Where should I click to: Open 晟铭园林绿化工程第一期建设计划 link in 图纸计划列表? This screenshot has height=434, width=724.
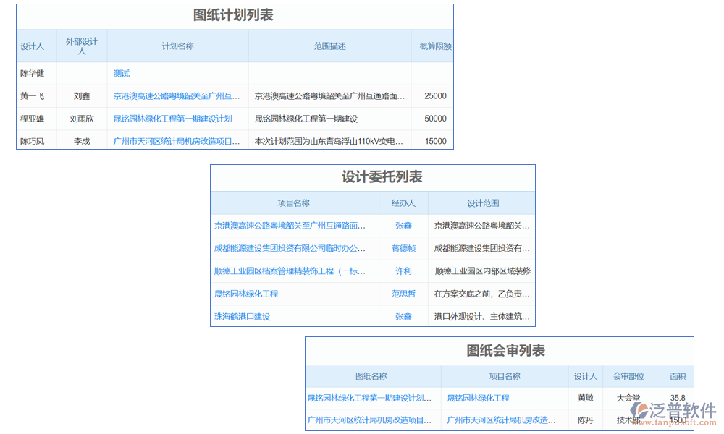coord(172,119)
